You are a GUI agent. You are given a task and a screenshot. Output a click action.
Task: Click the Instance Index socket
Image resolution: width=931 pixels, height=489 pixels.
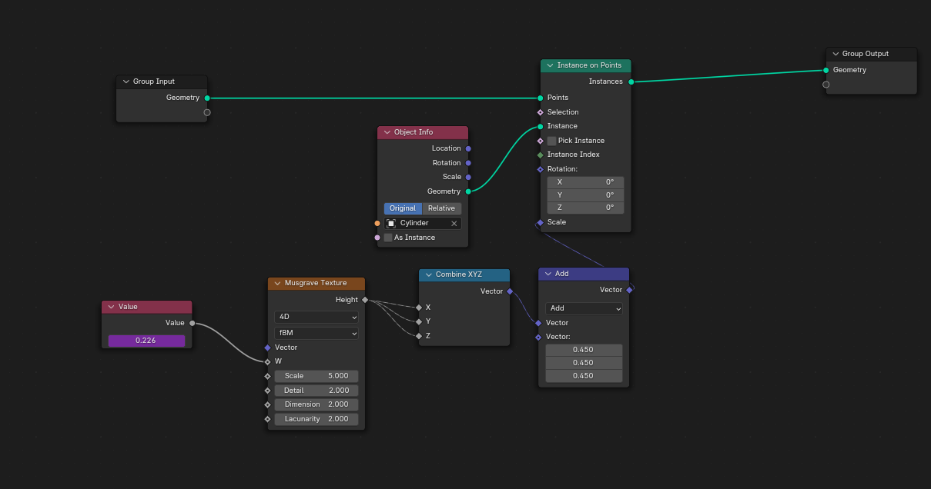click(x=541, y=155)
